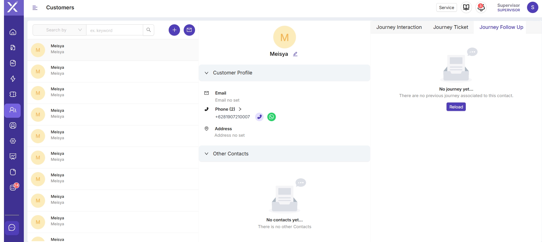Click the add customer plus button
542x242 pixels.
(x=174, y=30)
